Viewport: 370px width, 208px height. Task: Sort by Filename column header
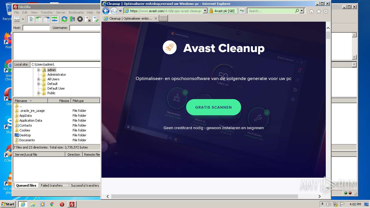tap(31, 101)
